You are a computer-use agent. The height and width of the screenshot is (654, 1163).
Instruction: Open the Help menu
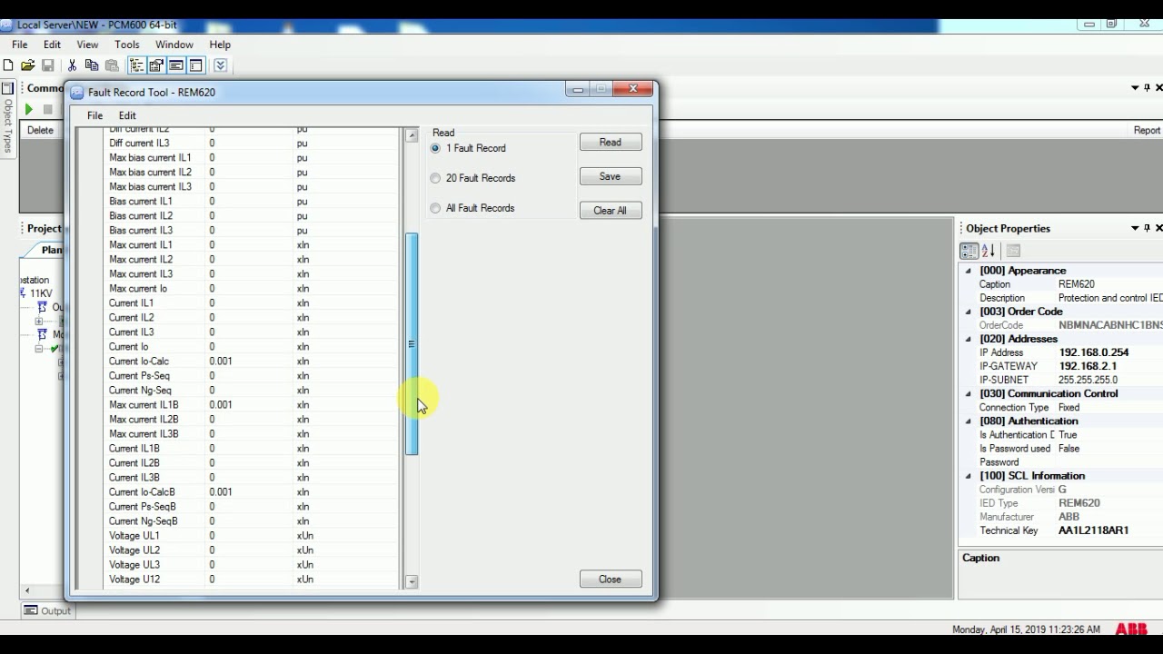click(220, 45)
